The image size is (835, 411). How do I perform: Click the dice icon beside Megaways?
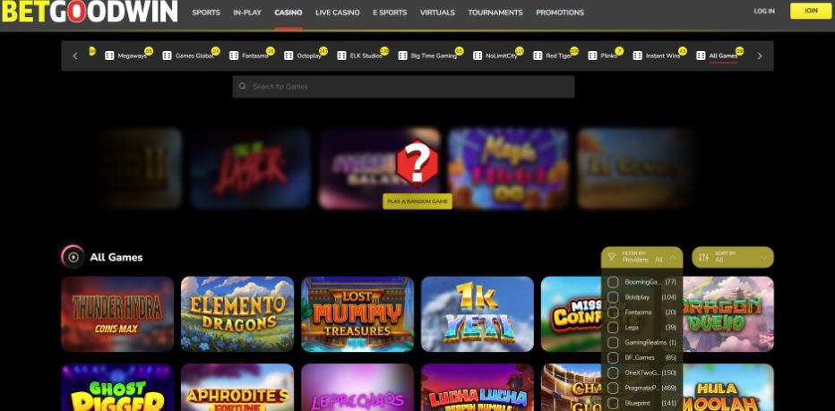109,56
